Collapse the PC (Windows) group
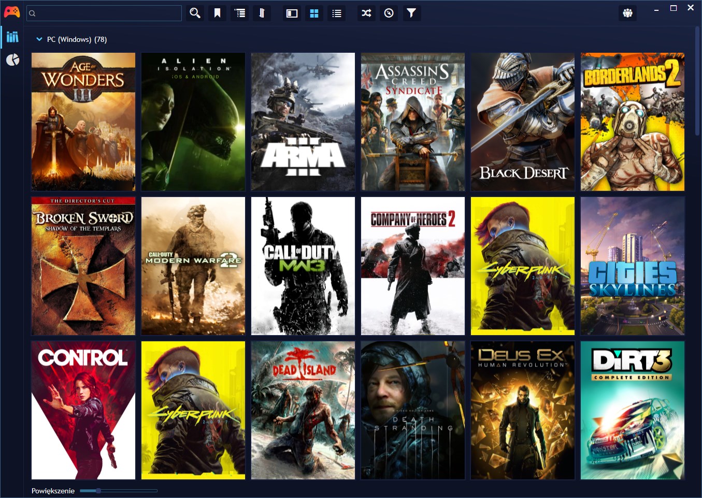 39,39
